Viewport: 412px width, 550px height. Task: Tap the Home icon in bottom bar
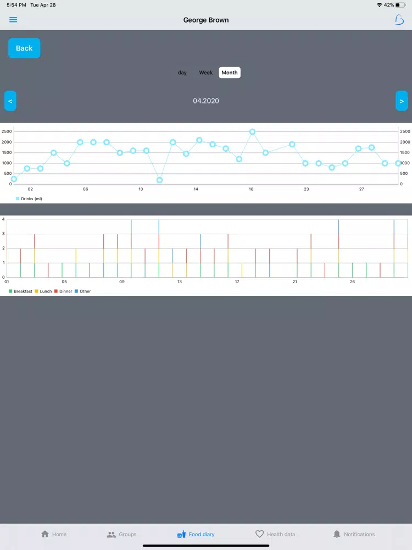point(45,534)
